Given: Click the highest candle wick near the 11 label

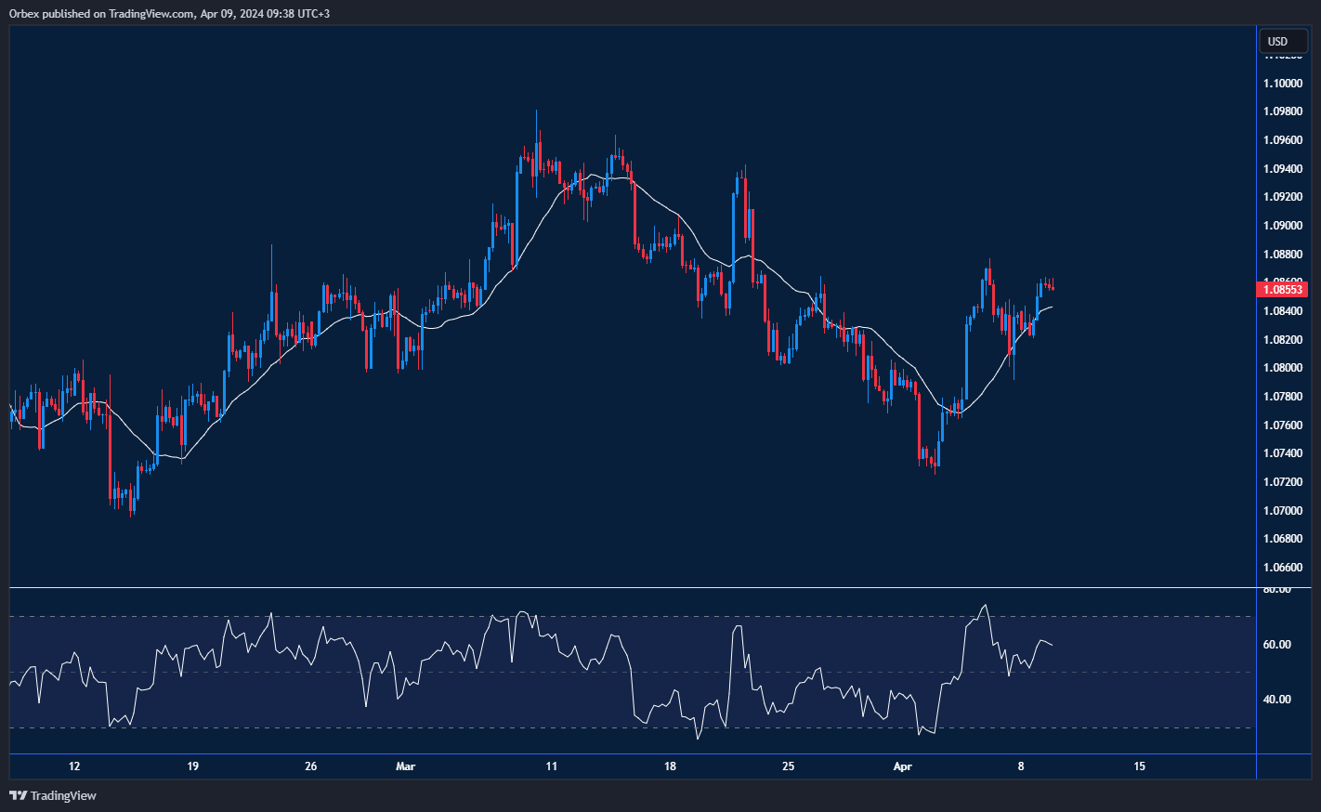Looking at the screenshot, I should (536, 116).
